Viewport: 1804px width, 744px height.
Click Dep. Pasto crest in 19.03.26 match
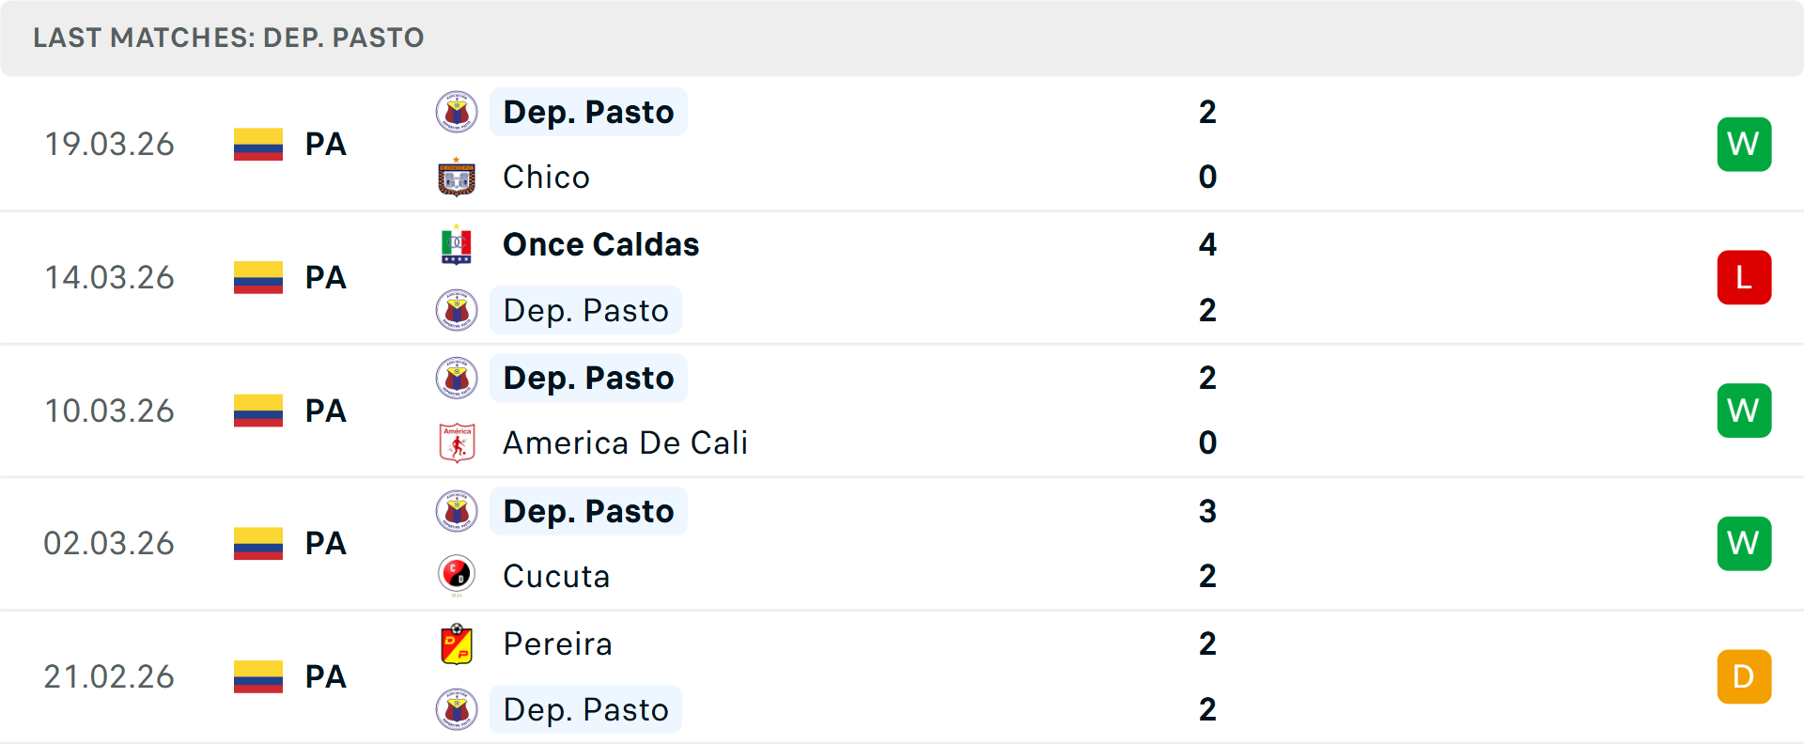tap(457, 113)
